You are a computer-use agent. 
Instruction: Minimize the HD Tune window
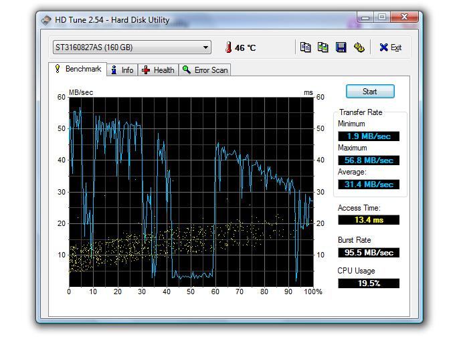[365, 17]
